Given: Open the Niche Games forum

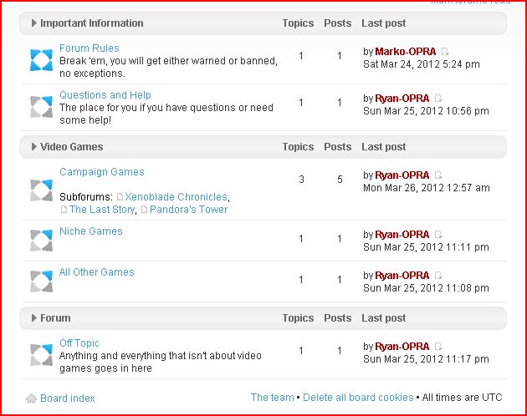Looking at the screenshot, I should coord(91,231).
